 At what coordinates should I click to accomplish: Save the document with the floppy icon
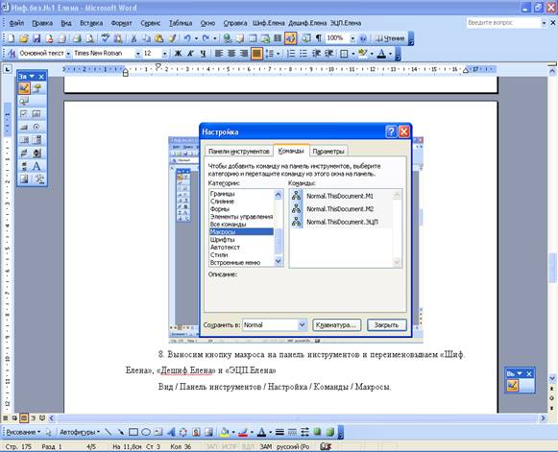point(36,38)
